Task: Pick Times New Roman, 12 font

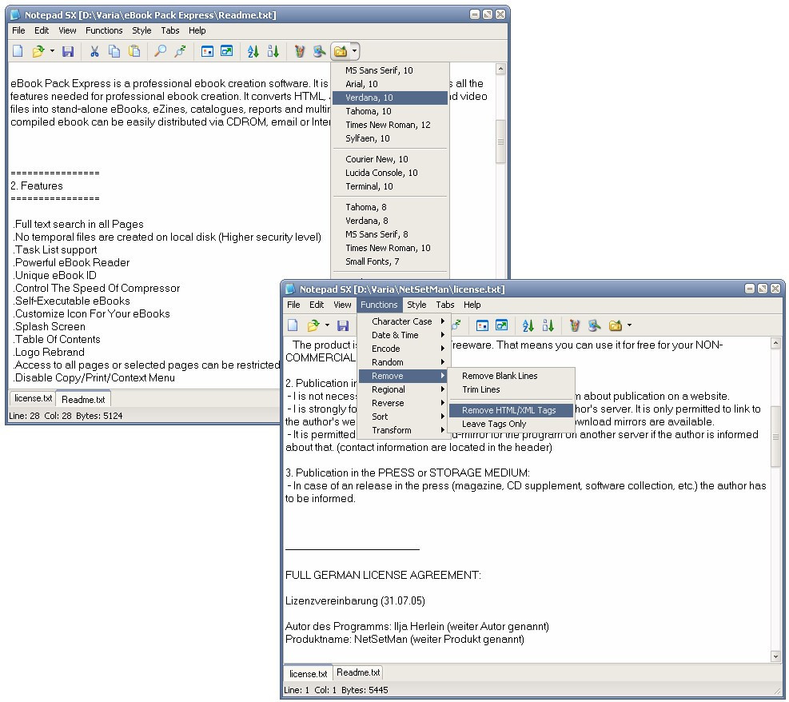Action: click(390, 125)
